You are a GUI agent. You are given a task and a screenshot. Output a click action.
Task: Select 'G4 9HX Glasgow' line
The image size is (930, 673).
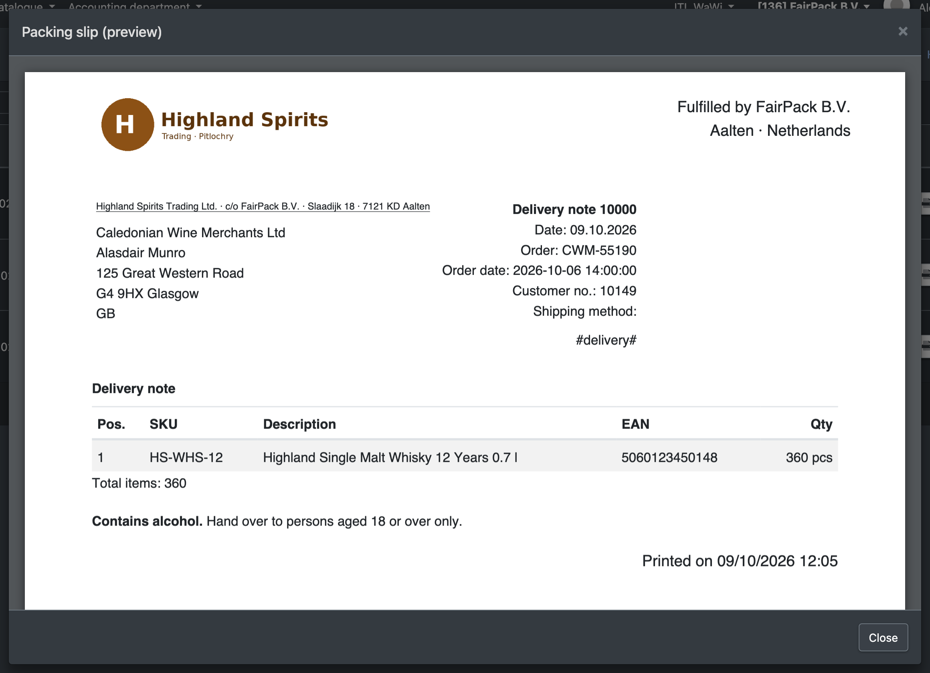point(147,294)
